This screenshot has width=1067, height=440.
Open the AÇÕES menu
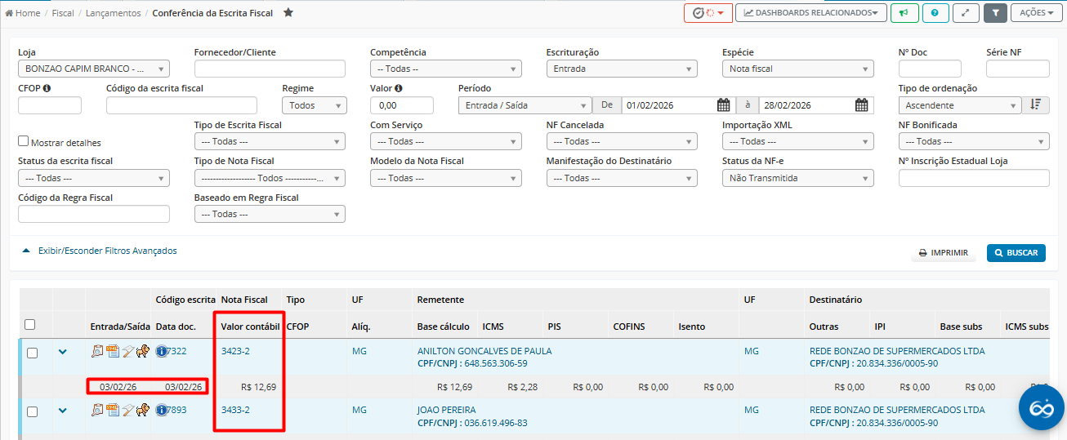pos(1035,13)
